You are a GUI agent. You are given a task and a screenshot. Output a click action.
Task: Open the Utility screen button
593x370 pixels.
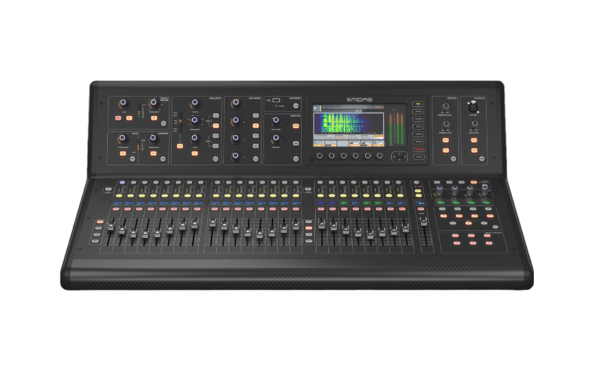[418, 157]
